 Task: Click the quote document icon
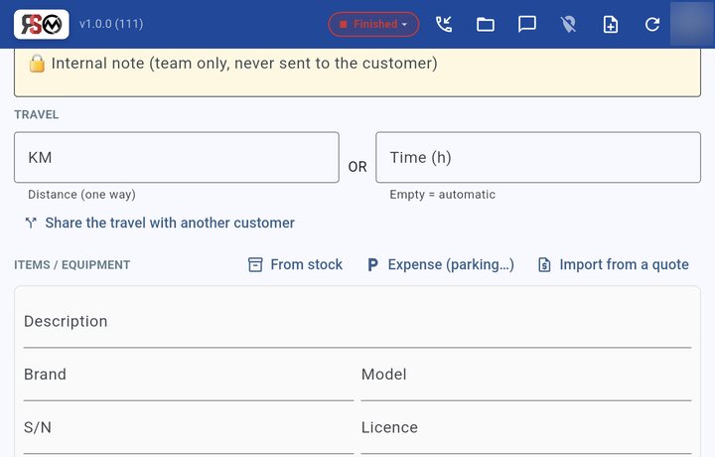click(x=544, y=264)
